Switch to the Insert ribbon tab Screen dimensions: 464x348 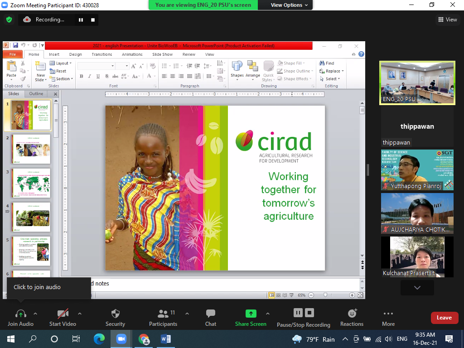coord(54,54)
